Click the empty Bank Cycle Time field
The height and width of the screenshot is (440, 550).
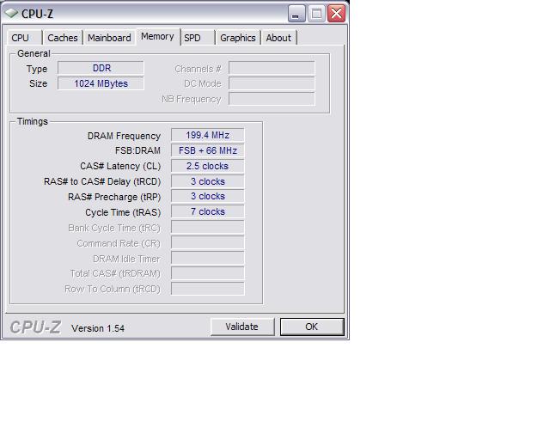pyautogui.click(x=208, y=228)
